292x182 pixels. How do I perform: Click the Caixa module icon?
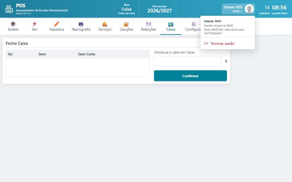click(x=170, y=24)
